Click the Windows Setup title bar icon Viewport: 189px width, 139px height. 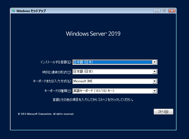tap(13, 11)
